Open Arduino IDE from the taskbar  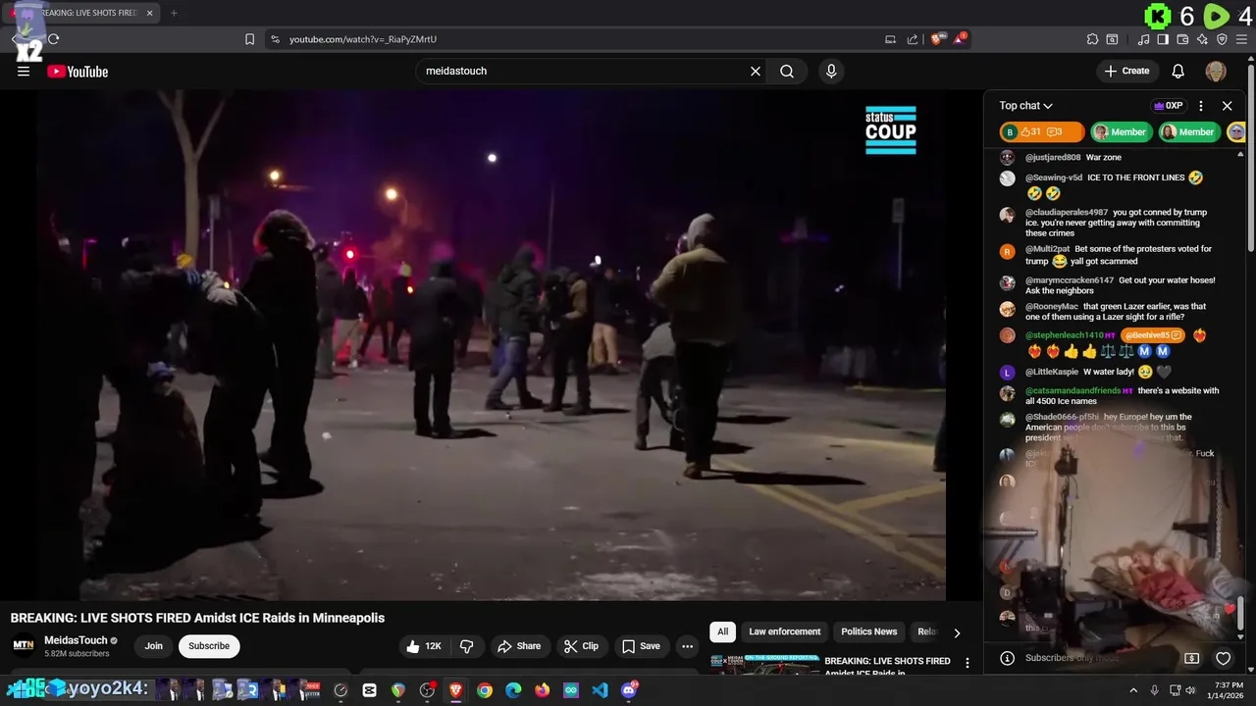coord(571,690)
